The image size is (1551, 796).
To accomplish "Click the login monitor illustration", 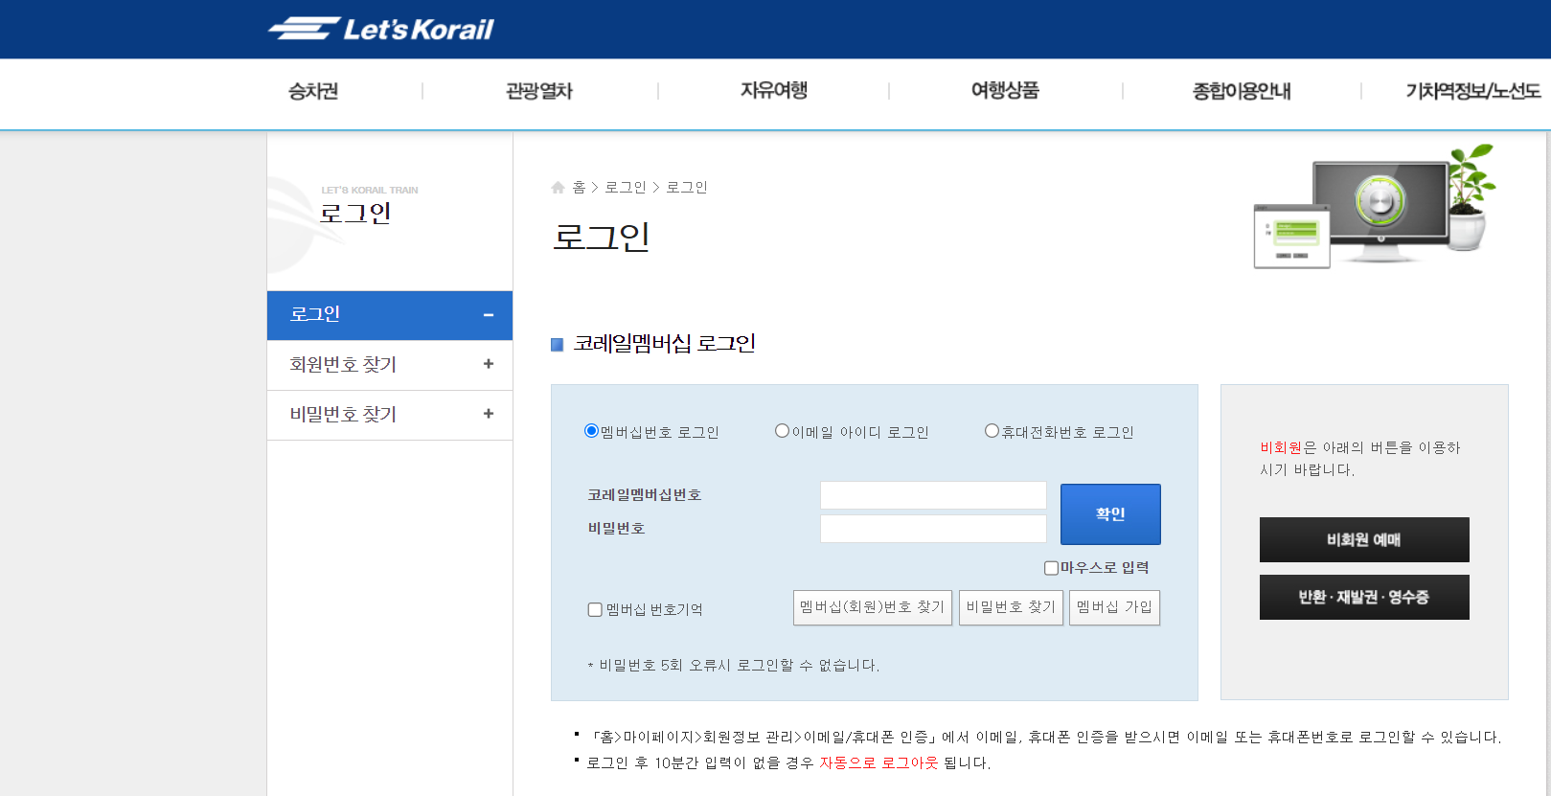I will 1374,207.
